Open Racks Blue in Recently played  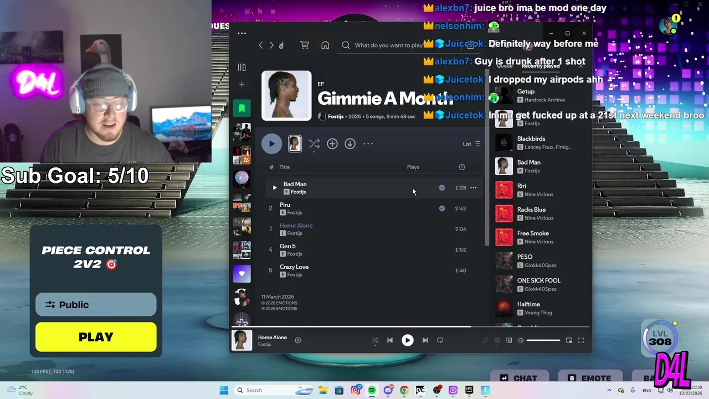pos(540,213)
